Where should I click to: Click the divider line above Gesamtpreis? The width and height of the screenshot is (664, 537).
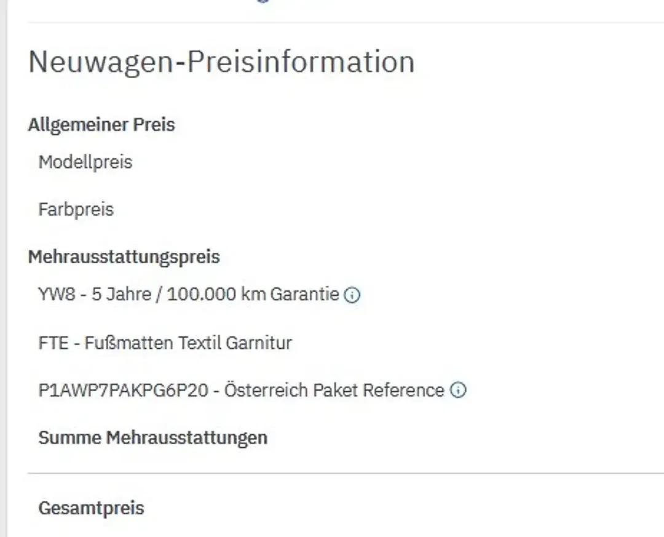click(x=344, y=474)
